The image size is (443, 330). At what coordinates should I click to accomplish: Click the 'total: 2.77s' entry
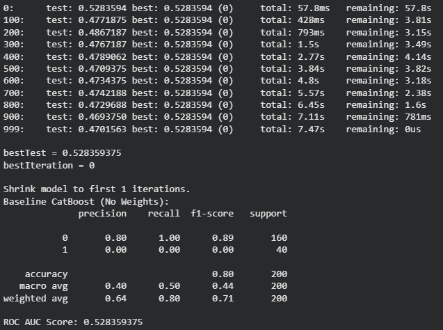tap(292, 57)
